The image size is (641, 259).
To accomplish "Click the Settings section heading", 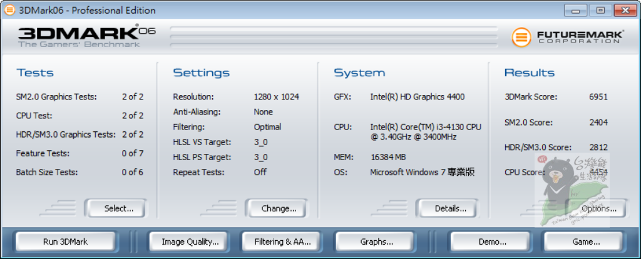I will tap(201, 73).
